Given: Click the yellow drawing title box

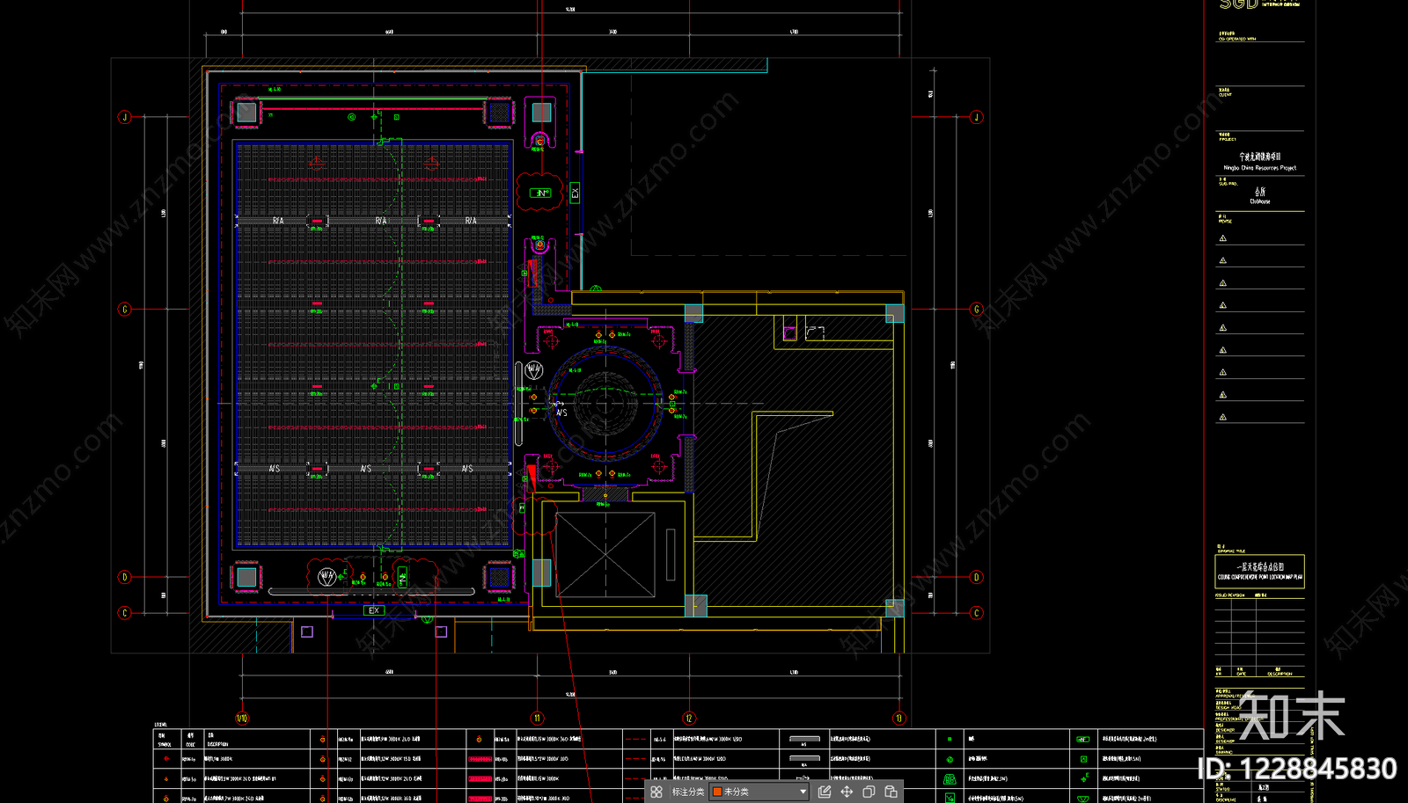Looking at the screenshot, I should pyautogui.click(x=1259, y=572).
